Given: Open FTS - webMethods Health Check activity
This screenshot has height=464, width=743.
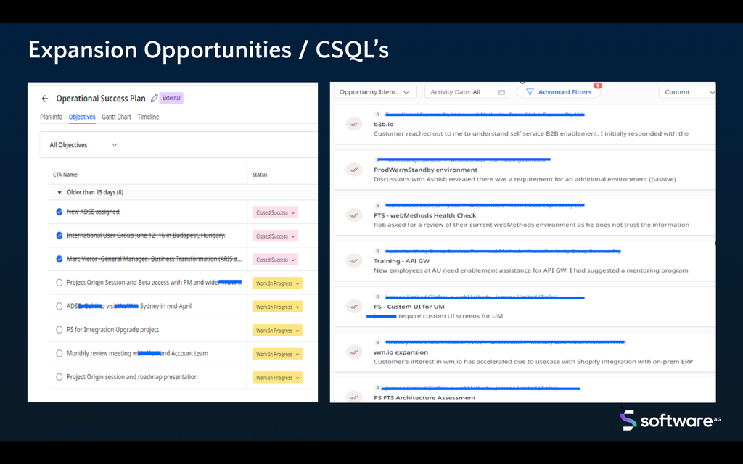Looking at the screenshot, I should click(425, 215).
